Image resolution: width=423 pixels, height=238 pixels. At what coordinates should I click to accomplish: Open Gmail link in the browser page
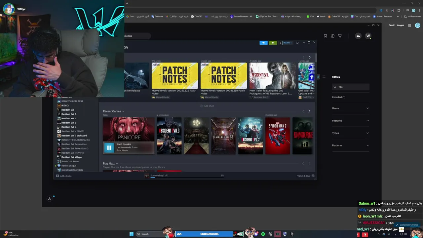point(392,25)
